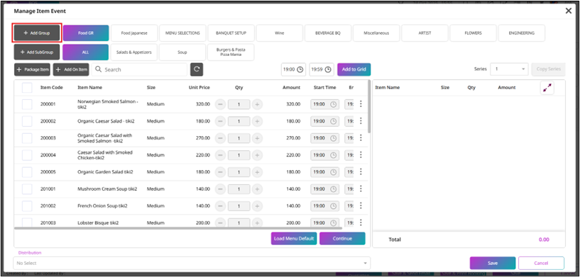Open the BEVERAGE BQ group

pyautogui.click(x=328, y=33)
